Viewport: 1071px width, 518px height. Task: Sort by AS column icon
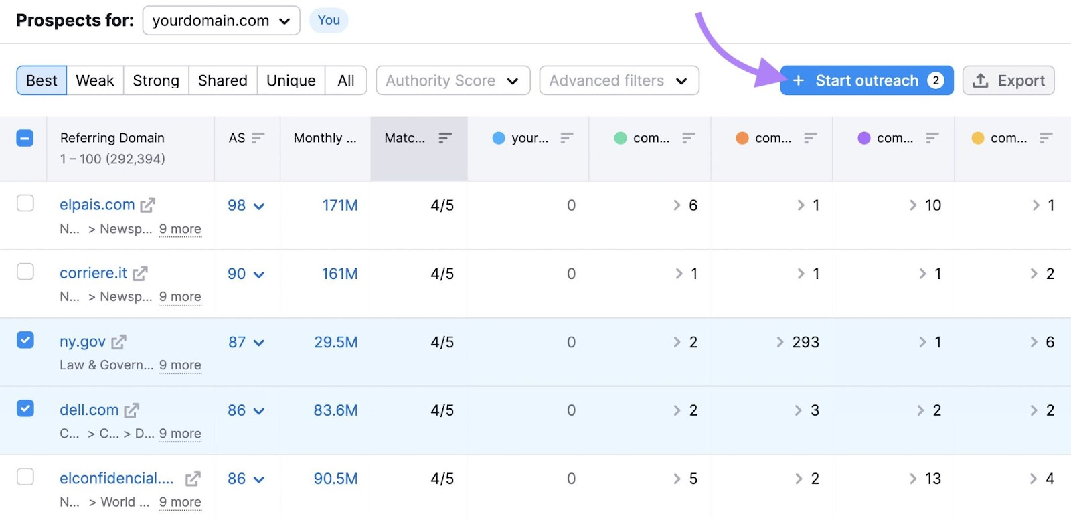[258, 138]
